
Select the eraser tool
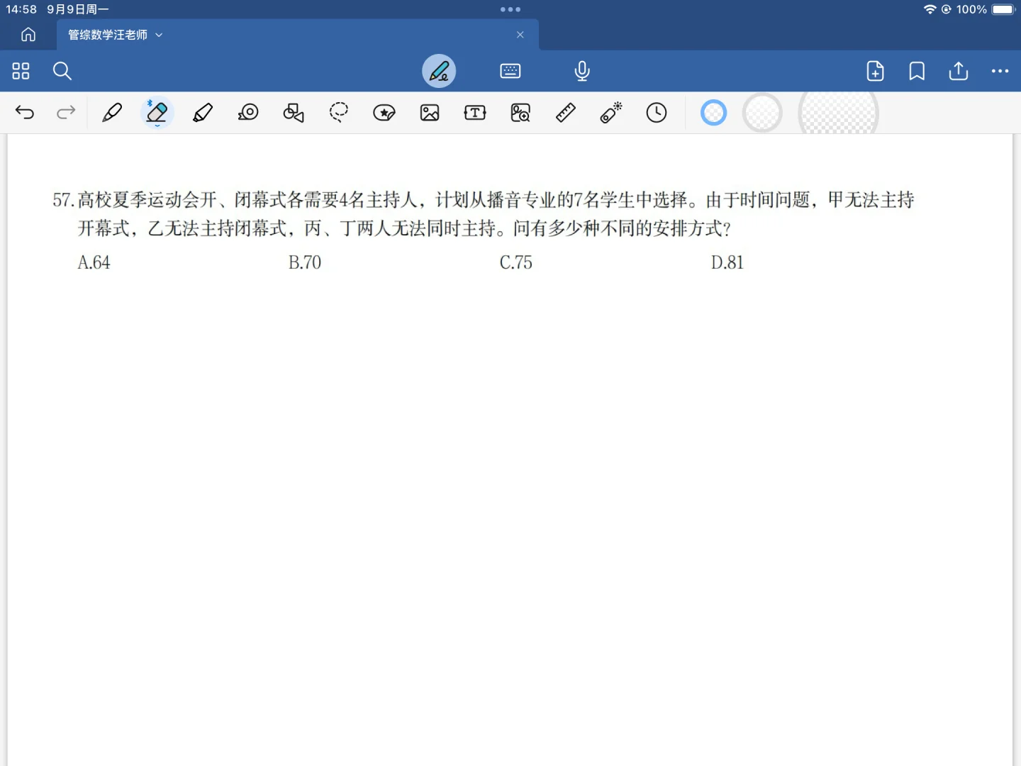tap(157, 112)
